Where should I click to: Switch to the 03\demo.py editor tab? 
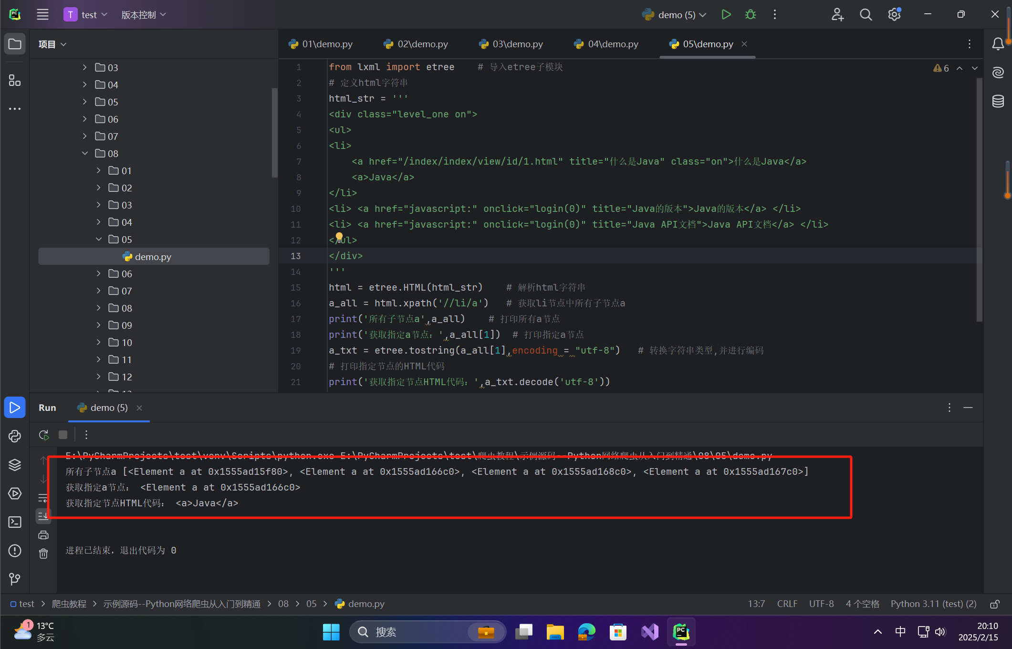[511, 44]
